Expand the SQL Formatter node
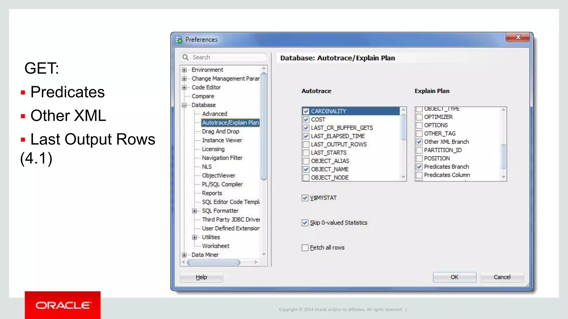The width and height of the screenshot is (568, 319). click(x=194, y=211)
